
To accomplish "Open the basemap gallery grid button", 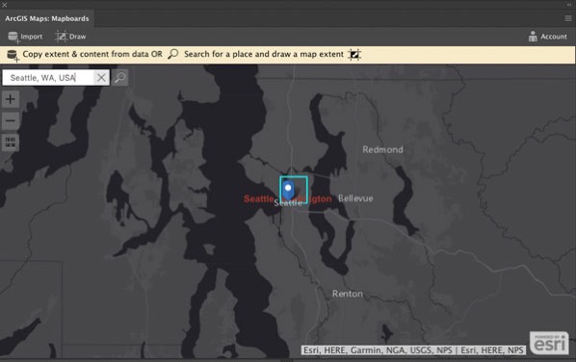I will (x=11, y=142).
